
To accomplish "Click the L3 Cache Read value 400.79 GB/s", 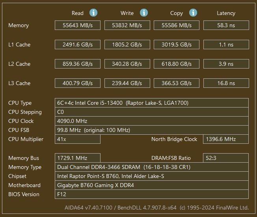I will click(x=78, y=83).
